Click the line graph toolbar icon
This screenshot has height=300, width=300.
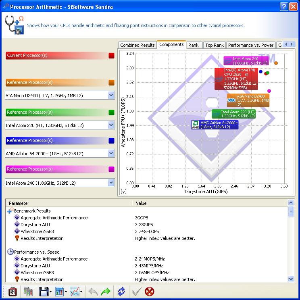[75, 292]
